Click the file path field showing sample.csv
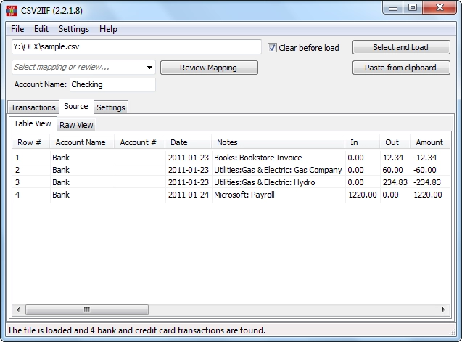The height and width of the screenshot is (342, 462). 136,47
